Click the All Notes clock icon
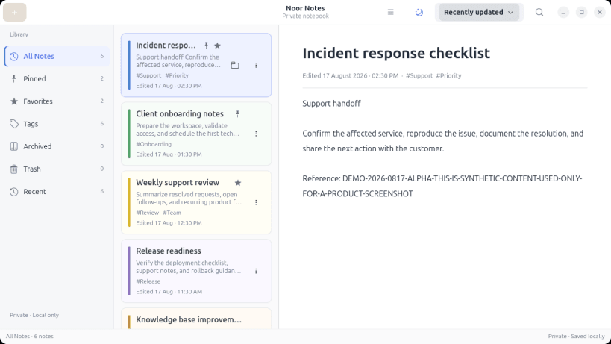The image size is (611, 344). click(x=14, y=57)
